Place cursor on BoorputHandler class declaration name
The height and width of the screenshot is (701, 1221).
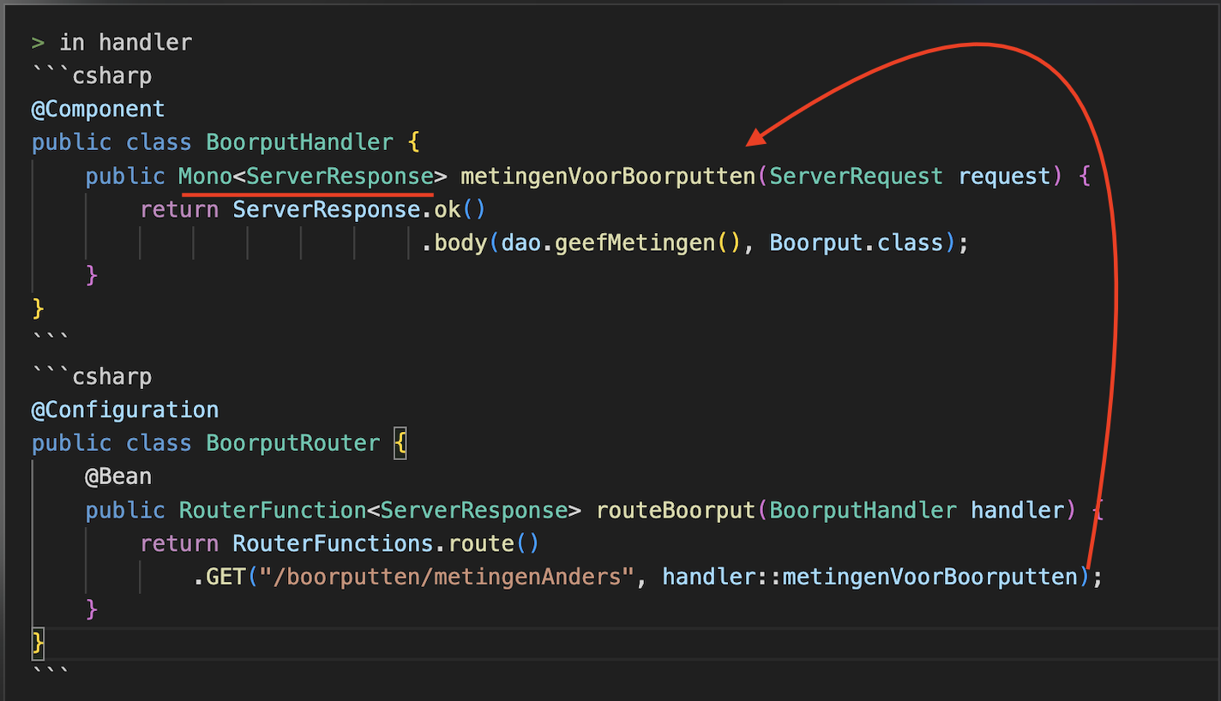click(x=299, y=142)
